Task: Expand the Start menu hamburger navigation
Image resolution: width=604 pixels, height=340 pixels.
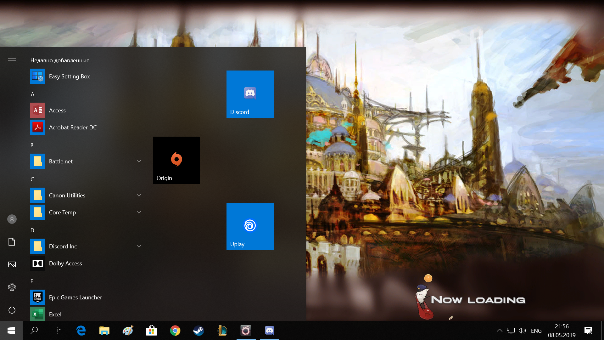Action: [x=12, y=60]
